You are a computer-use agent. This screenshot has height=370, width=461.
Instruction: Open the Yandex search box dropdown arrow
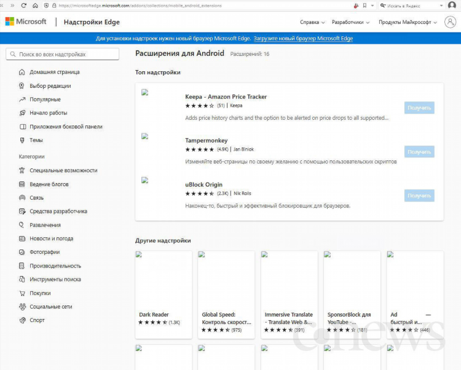[441, 6]
